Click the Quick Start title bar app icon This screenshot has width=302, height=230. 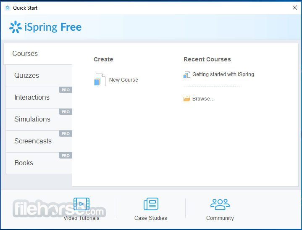click(x=8, y=8)
